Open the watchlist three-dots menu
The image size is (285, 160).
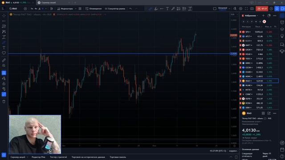point(275,16)
